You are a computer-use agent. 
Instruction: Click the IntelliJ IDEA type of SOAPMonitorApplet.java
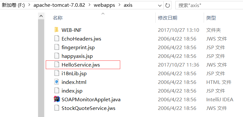click(220, 99)
